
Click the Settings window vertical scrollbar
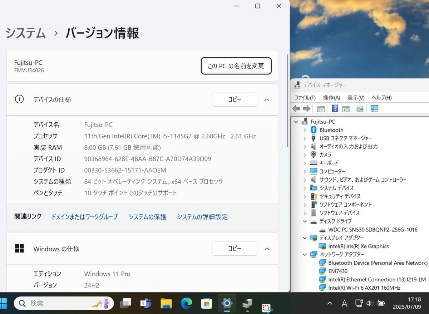[287, 100]
